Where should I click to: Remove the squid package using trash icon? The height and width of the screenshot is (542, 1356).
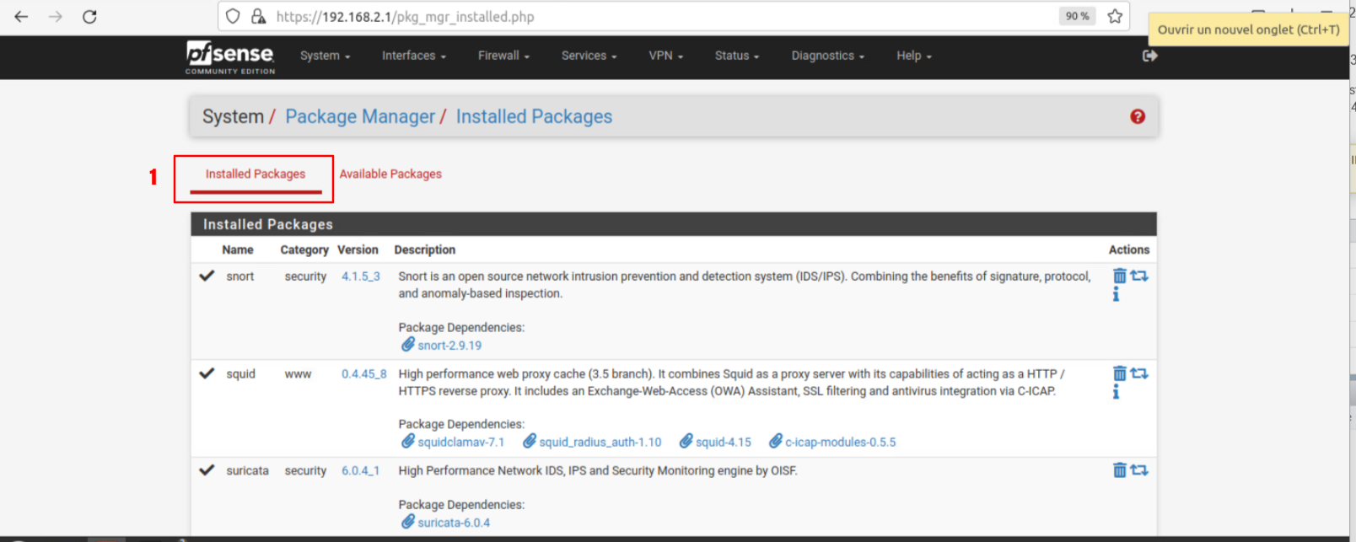(1119, 373)
